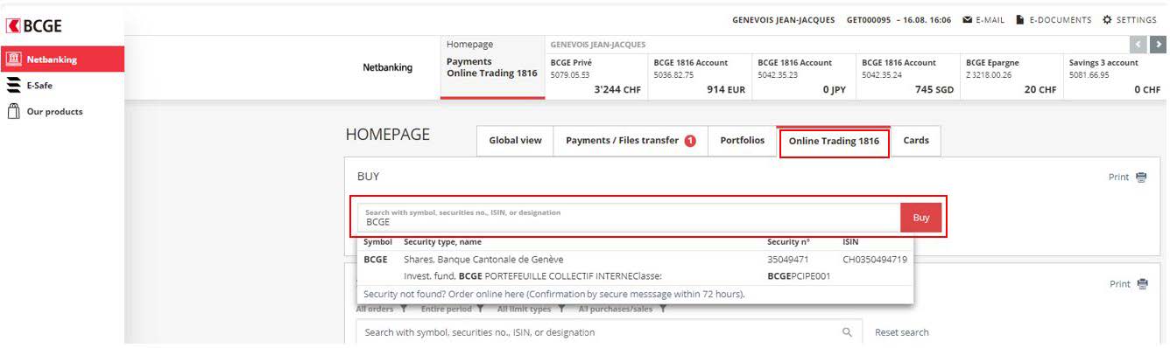Select BCGE 1816 Account 0 JPY
This screenshot has width=1170, height=348.
[803, 76]
